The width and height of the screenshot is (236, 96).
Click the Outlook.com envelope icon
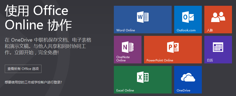click(188, 17)
